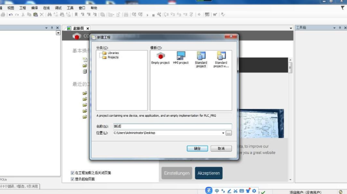347x194 pixels.
Task: Open the location path dropdown arrow
Action: (223, 133)
